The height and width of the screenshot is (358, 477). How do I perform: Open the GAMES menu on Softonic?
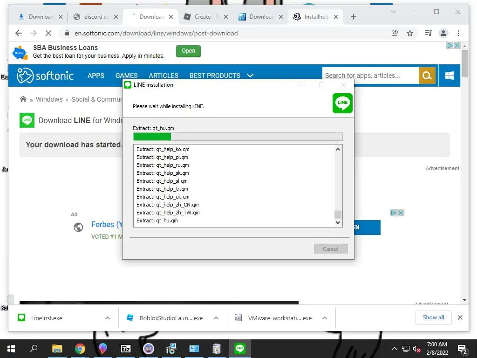pyautogui.click(x=127, y=76)
